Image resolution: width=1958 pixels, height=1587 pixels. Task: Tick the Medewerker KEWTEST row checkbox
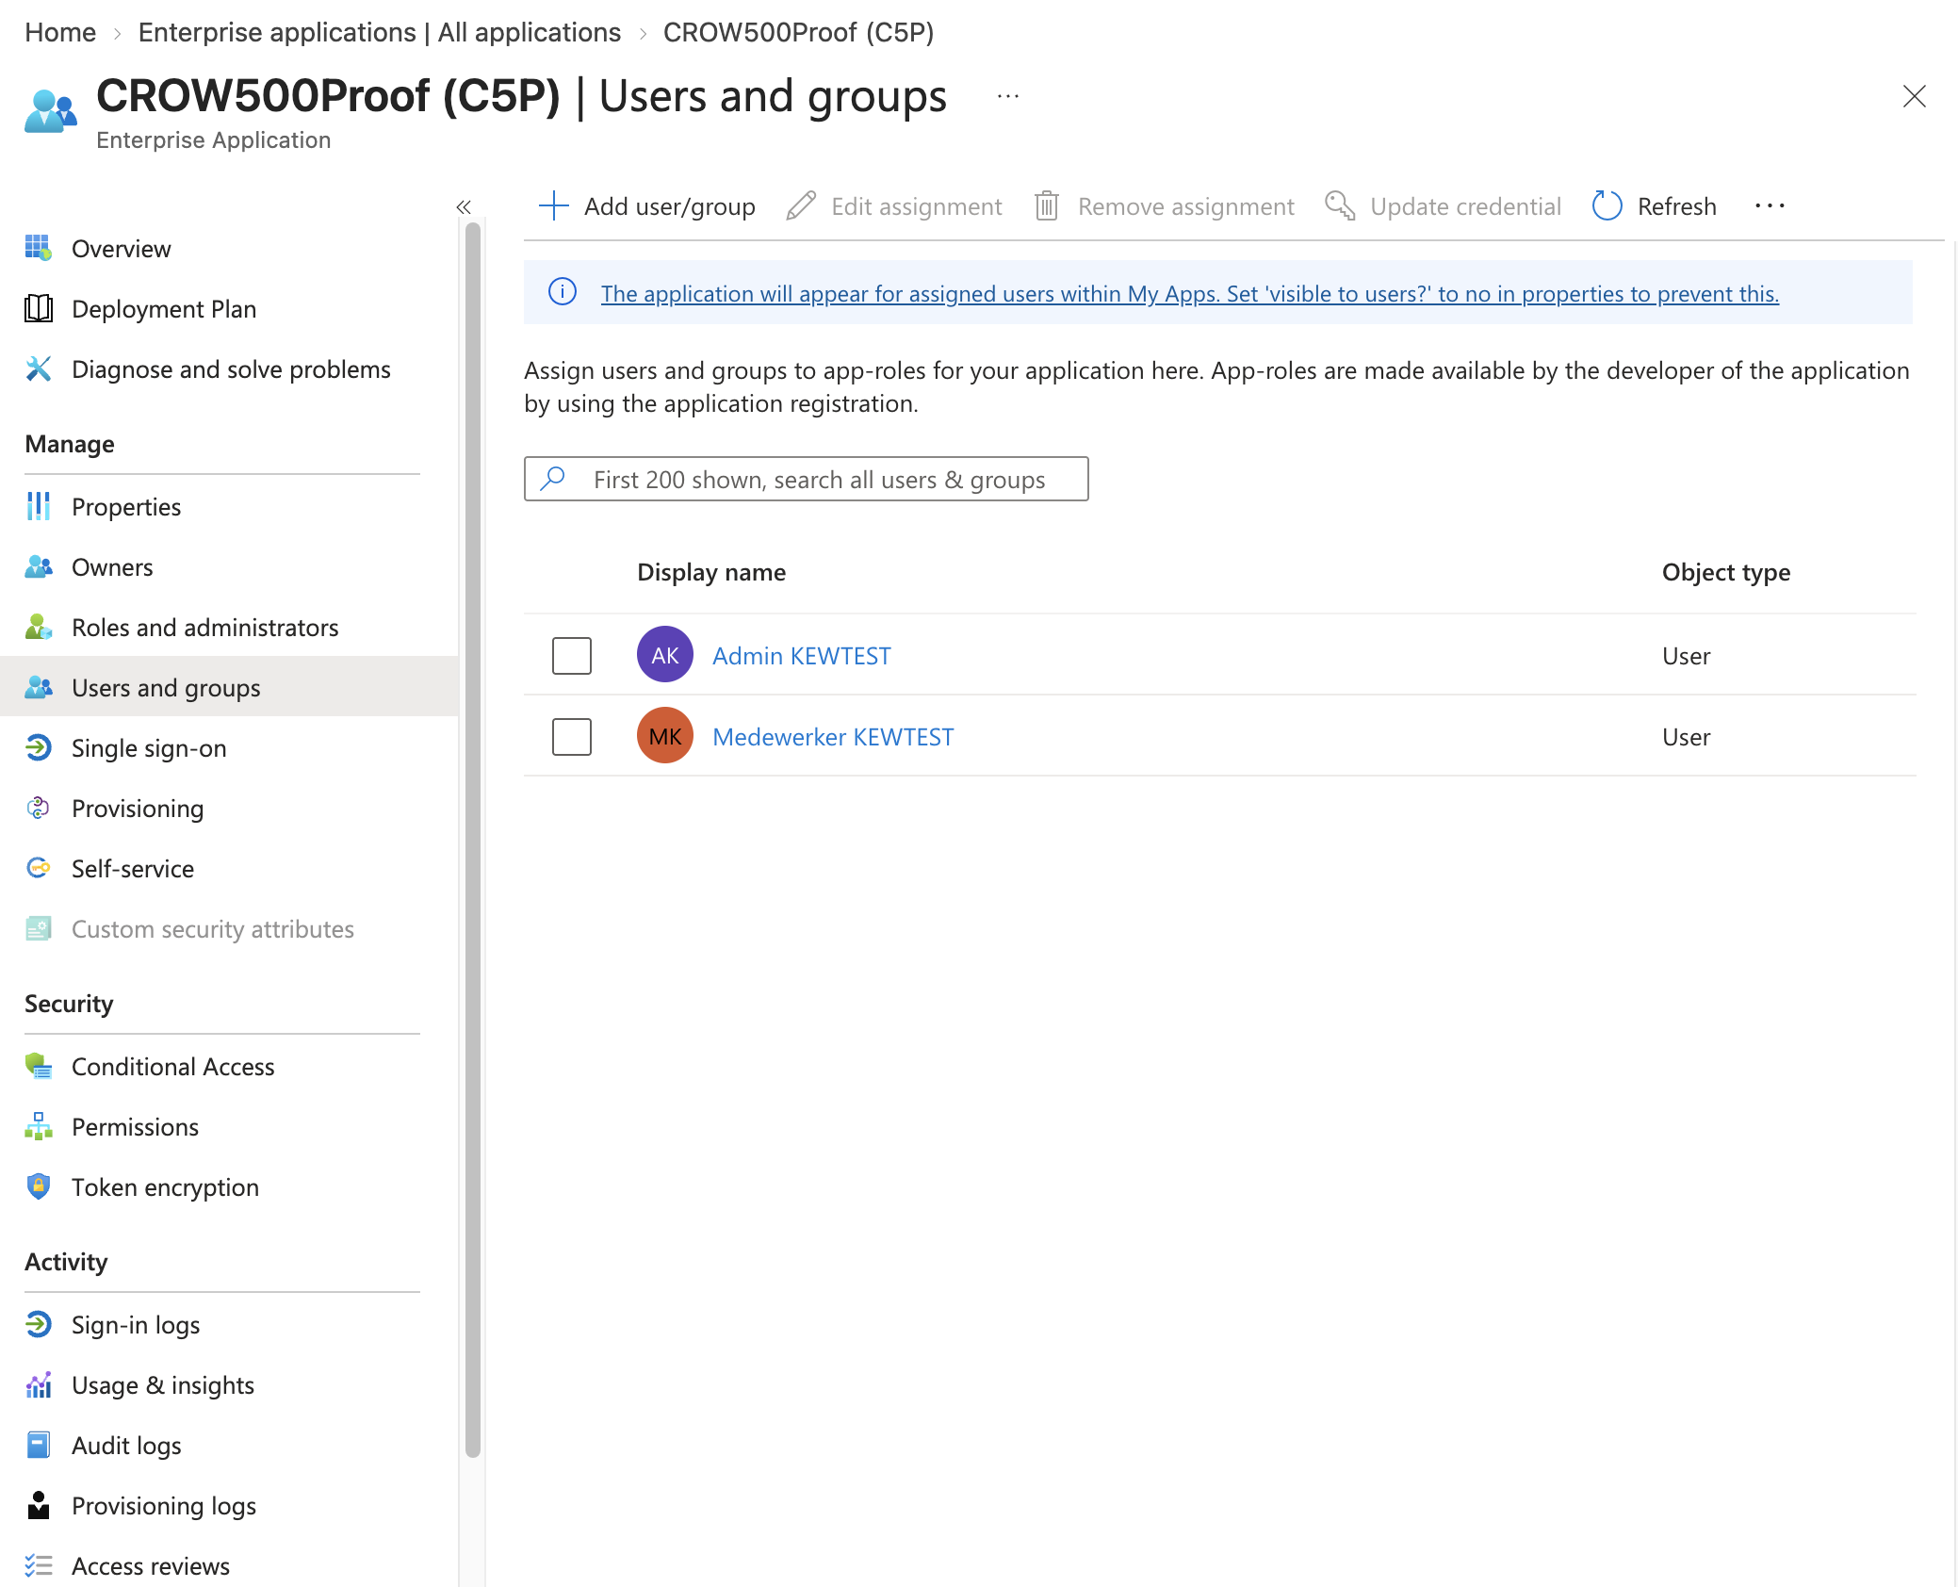tap(572, 737)
